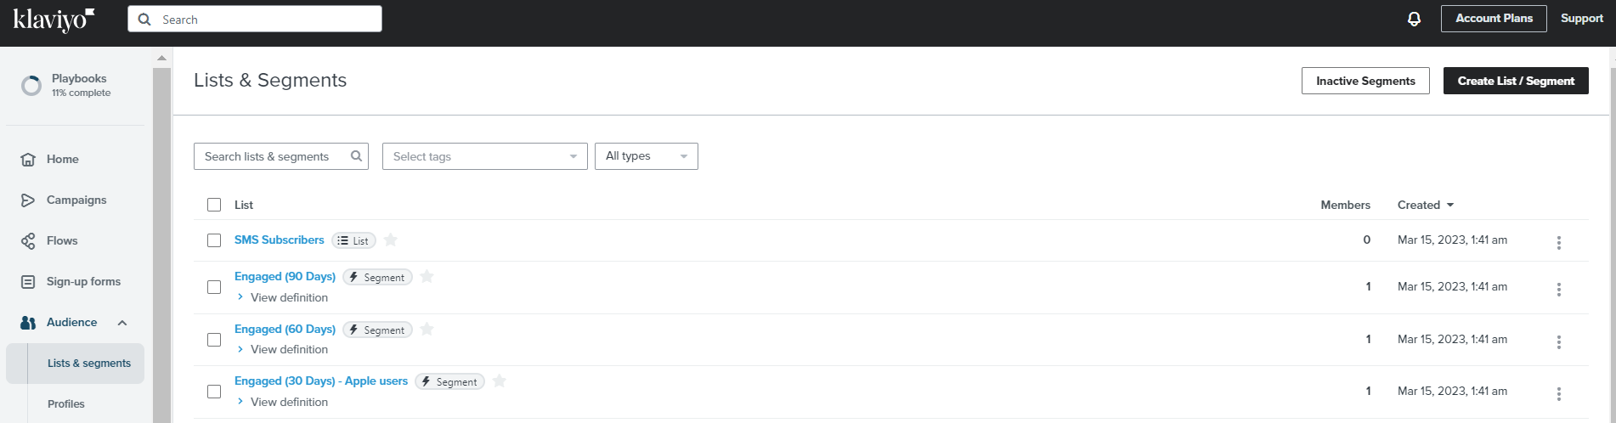Click the Flows branching icon
Image resolution: width=1616 pixels, height=423 pixels.
[28, 240]
